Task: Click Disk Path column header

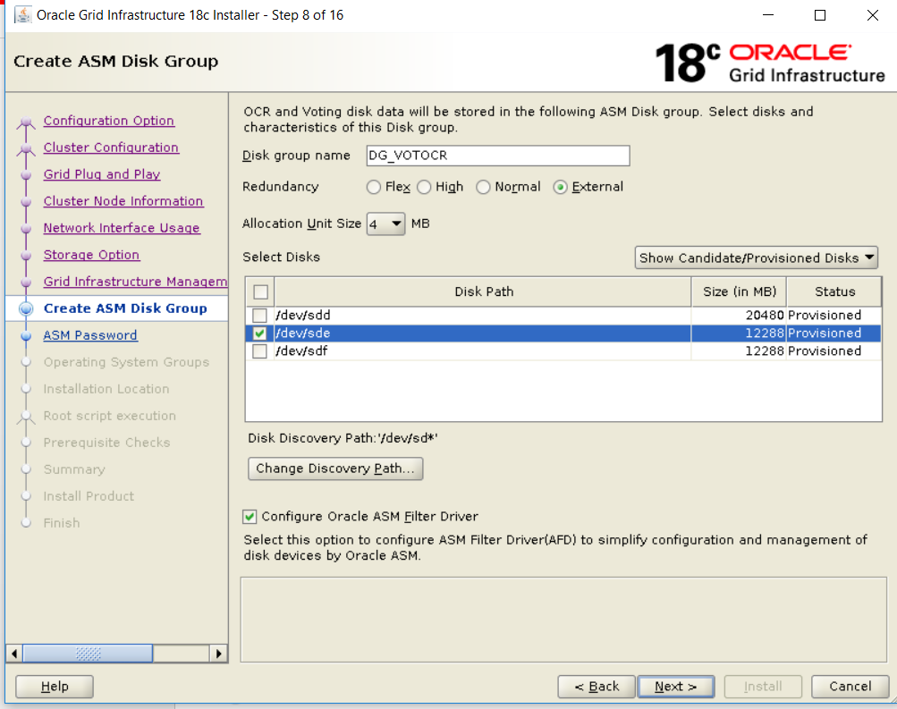Action: [484, 291]
